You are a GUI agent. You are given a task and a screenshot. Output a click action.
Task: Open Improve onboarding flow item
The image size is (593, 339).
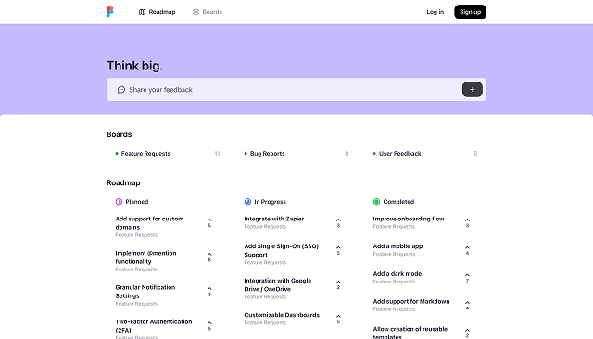[x=409, y=219]
